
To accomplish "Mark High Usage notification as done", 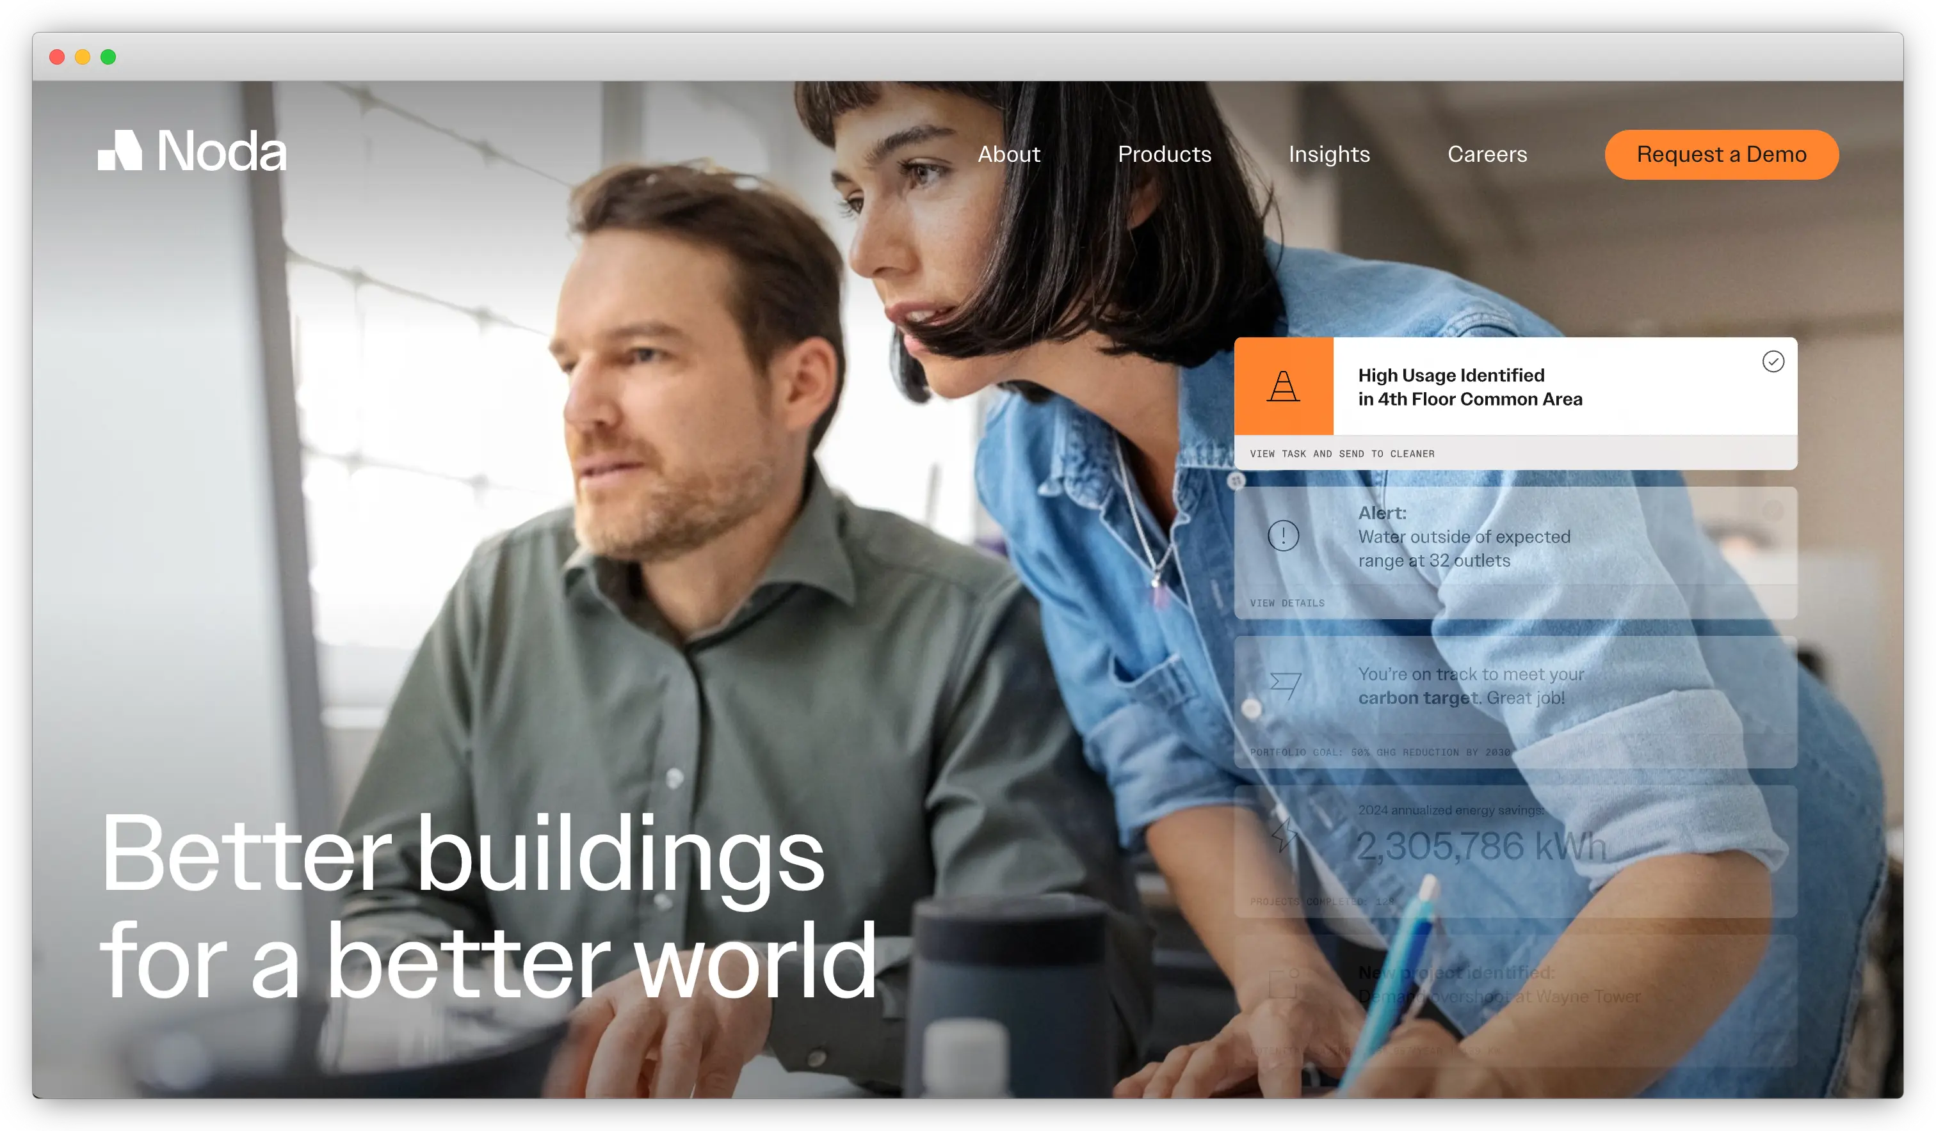I will [x=1772, y=361].
